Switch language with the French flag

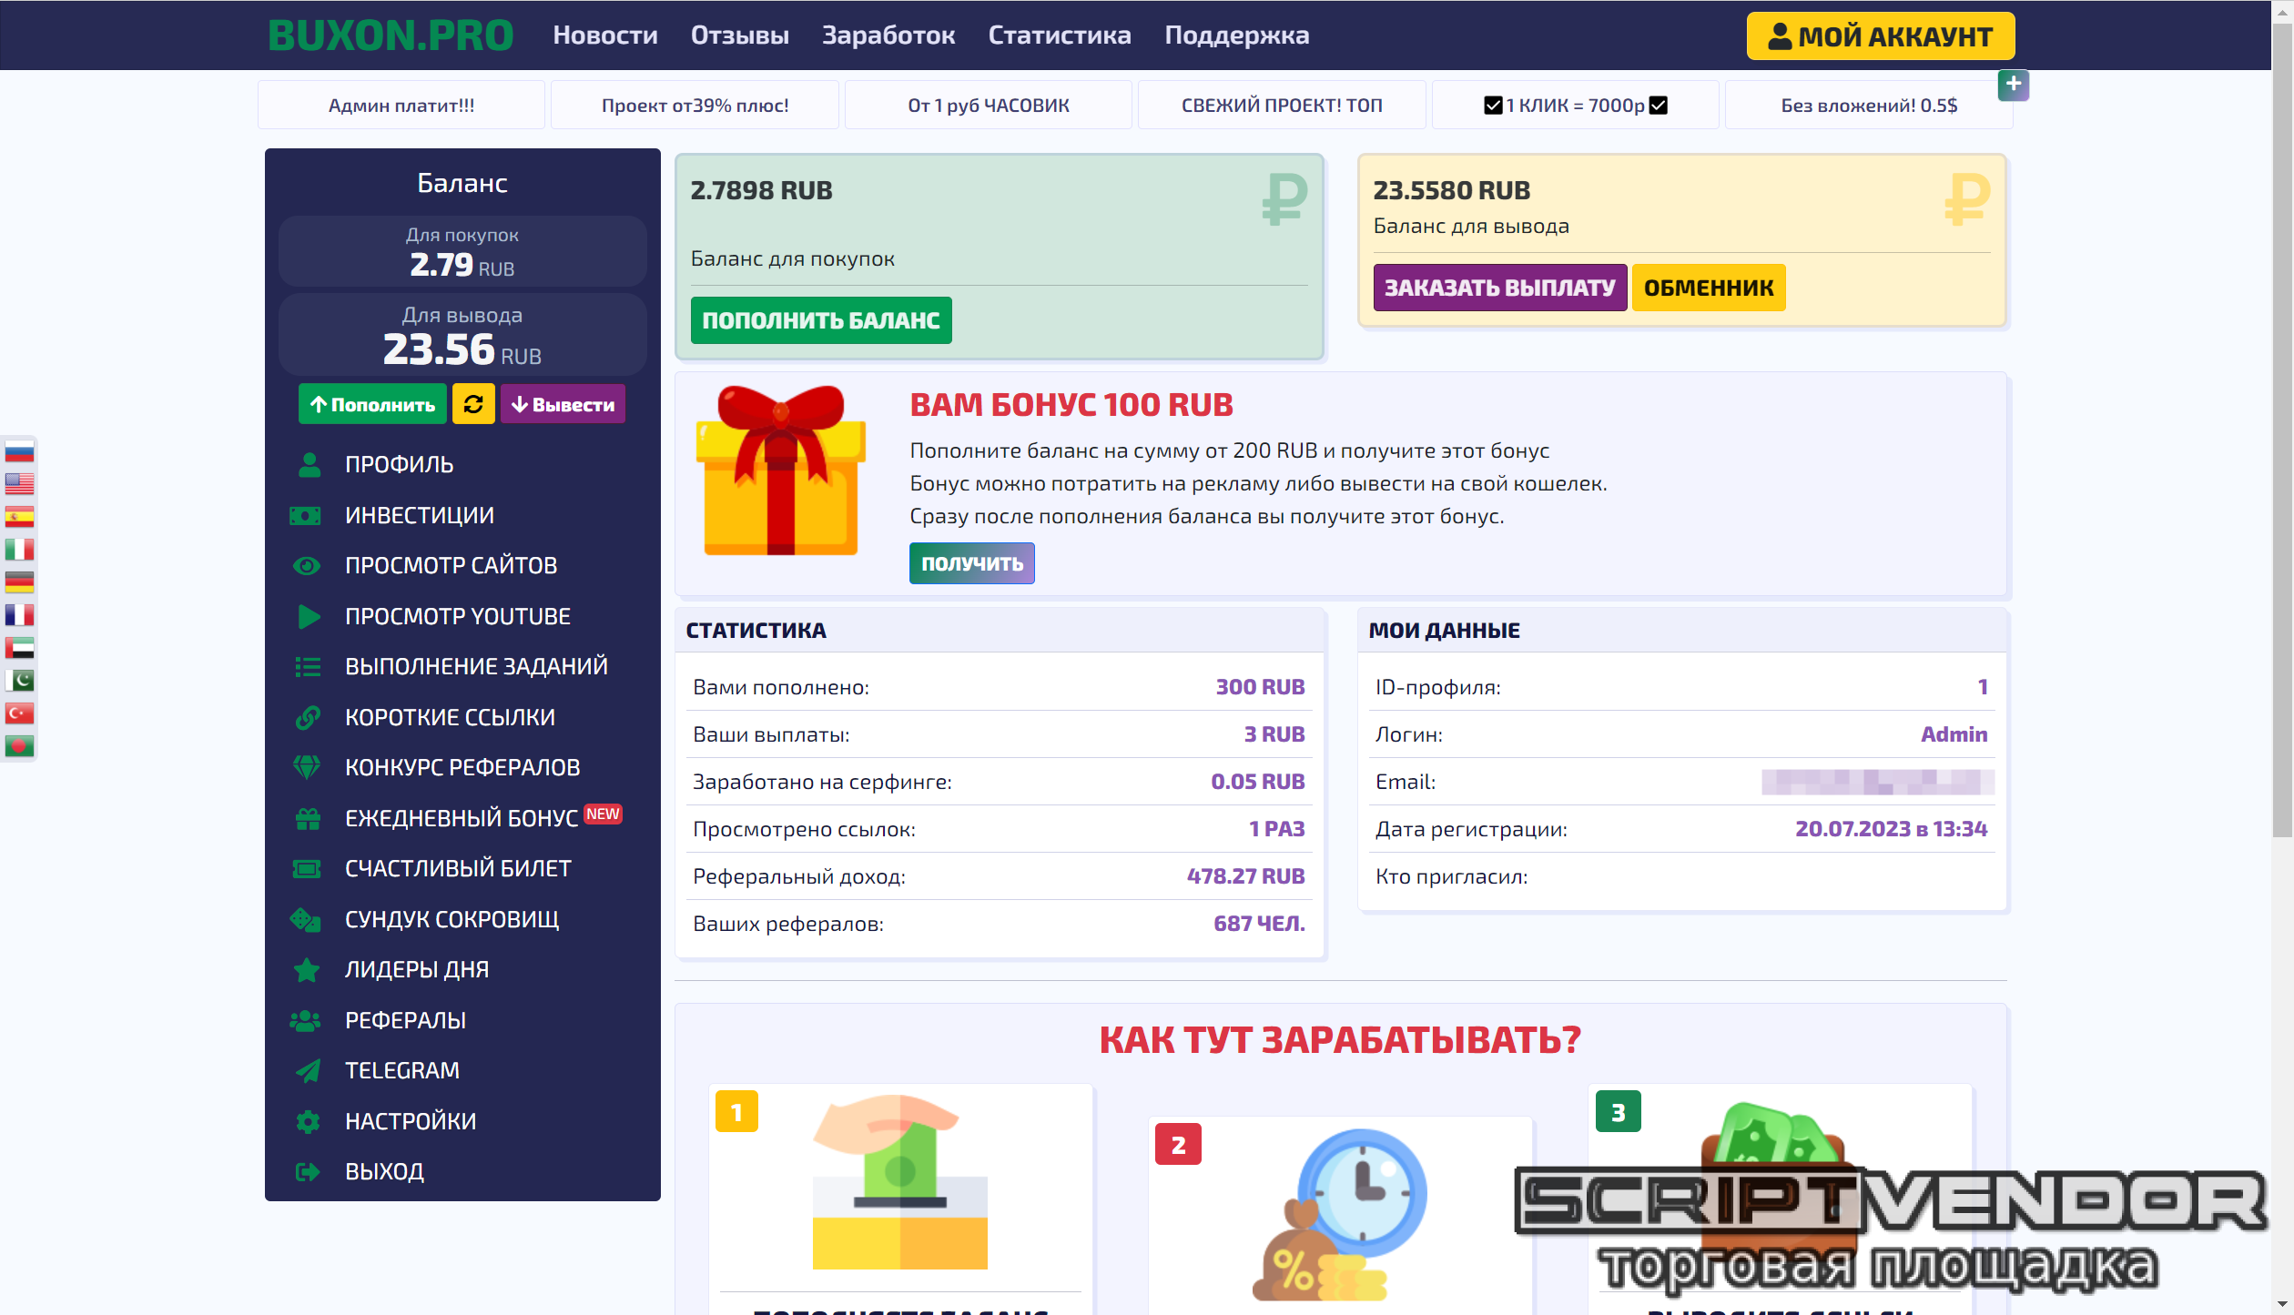[19, 615]
